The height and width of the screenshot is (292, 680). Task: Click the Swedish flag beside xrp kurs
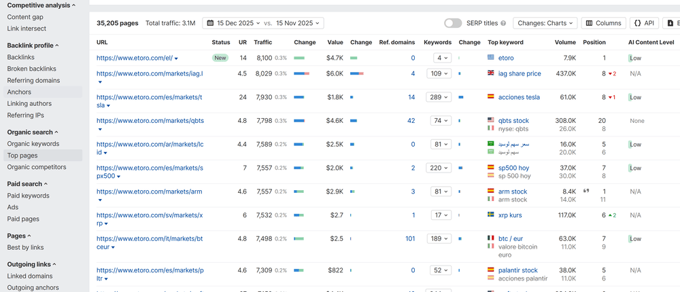point(491,215)
